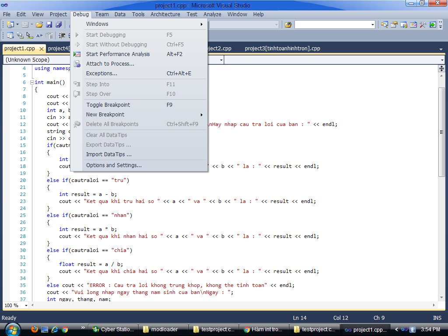Image resolution: width=448 pixels, height=336 pixels.
Task: Select Toggle Breakpoint in the Debug menu
Action: pos(139,105)
